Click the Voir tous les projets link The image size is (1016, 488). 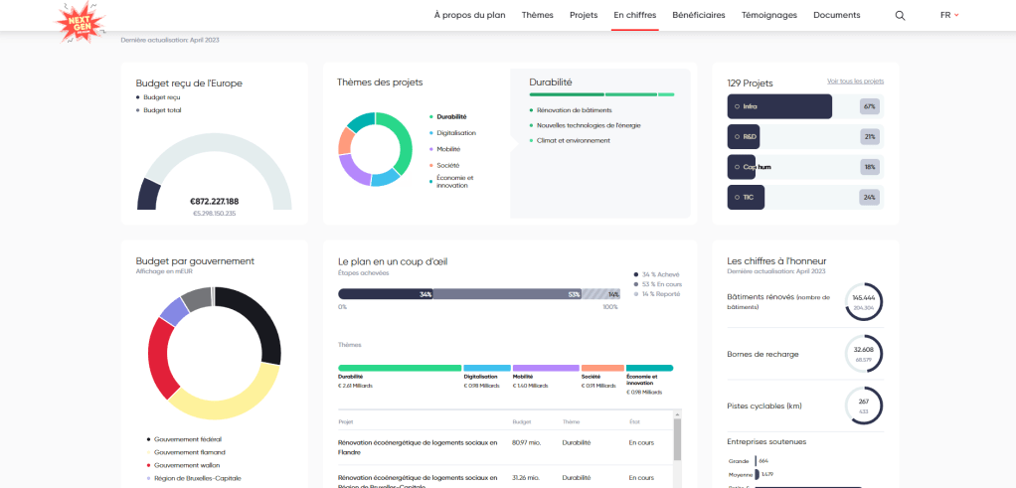[855, 81]
